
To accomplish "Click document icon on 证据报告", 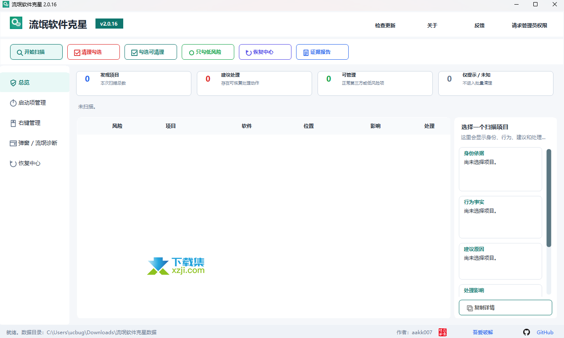I will click(x=306, y=53).
